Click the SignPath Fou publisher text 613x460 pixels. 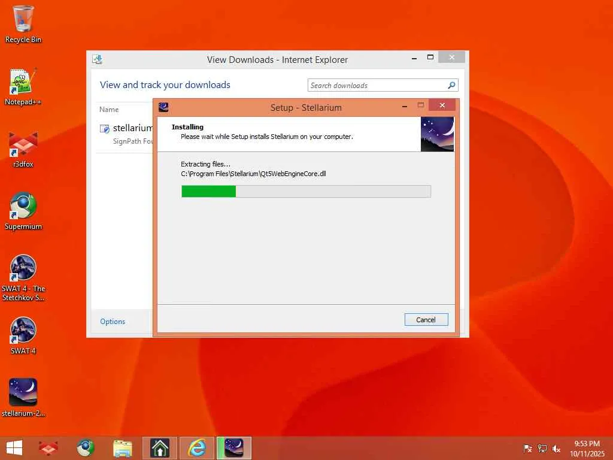132,141
